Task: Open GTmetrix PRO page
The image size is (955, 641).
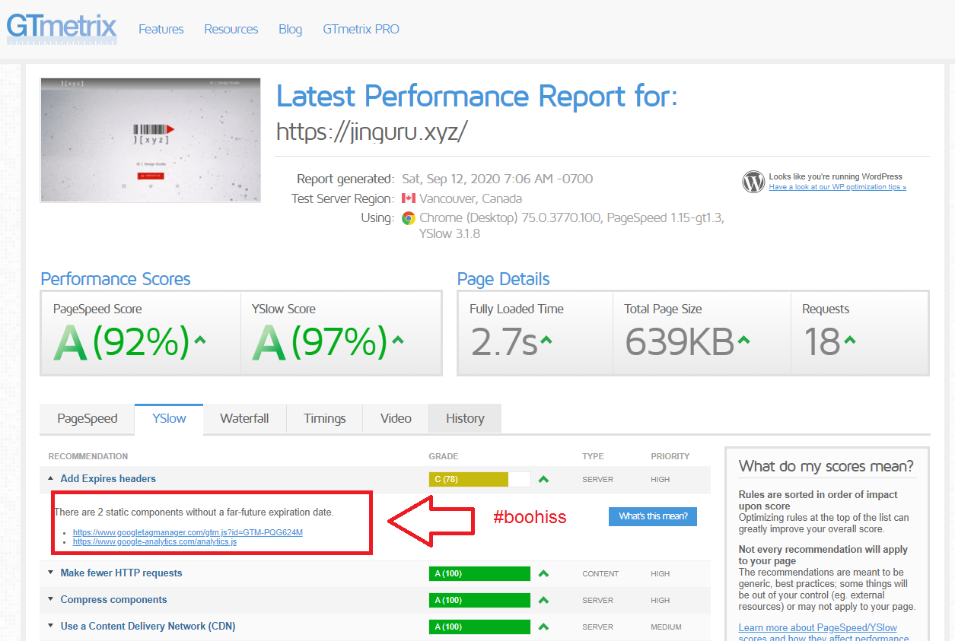Action: 361,30
